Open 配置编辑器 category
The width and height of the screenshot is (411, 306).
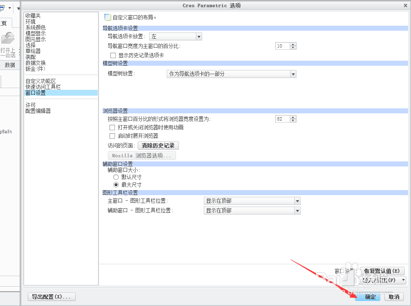tap(38, 111)
